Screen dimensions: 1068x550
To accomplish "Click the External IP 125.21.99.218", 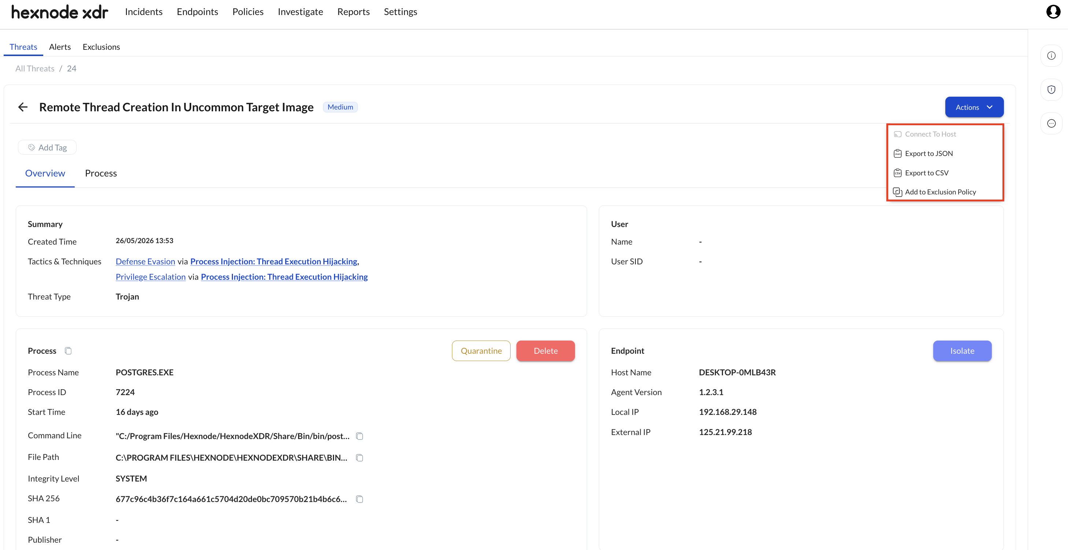I will [725, 432].
